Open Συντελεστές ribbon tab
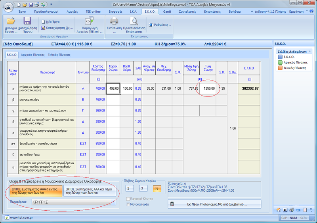 click(187, 12)
